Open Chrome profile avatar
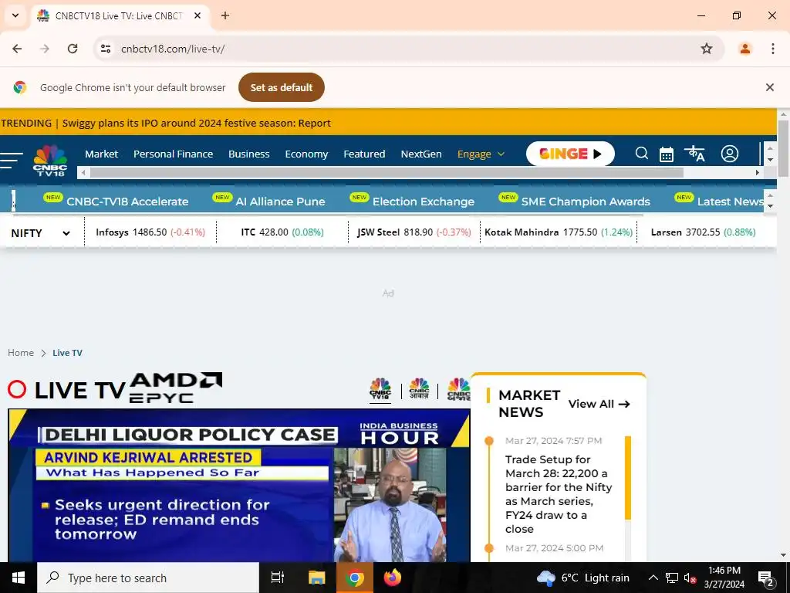This screenshot has width=790, height=593. tap(744, 49)
